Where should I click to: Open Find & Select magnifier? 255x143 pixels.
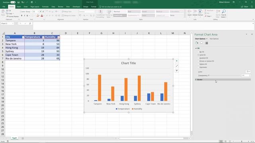tap(224, 14)
